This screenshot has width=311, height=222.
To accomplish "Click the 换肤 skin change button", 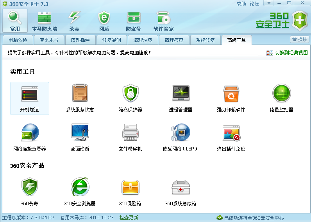I will point(300,39).
